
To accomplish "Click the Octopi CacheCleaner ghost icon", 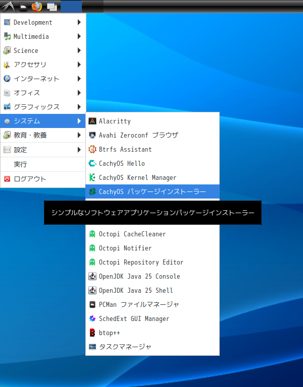I will pos(92,234).
